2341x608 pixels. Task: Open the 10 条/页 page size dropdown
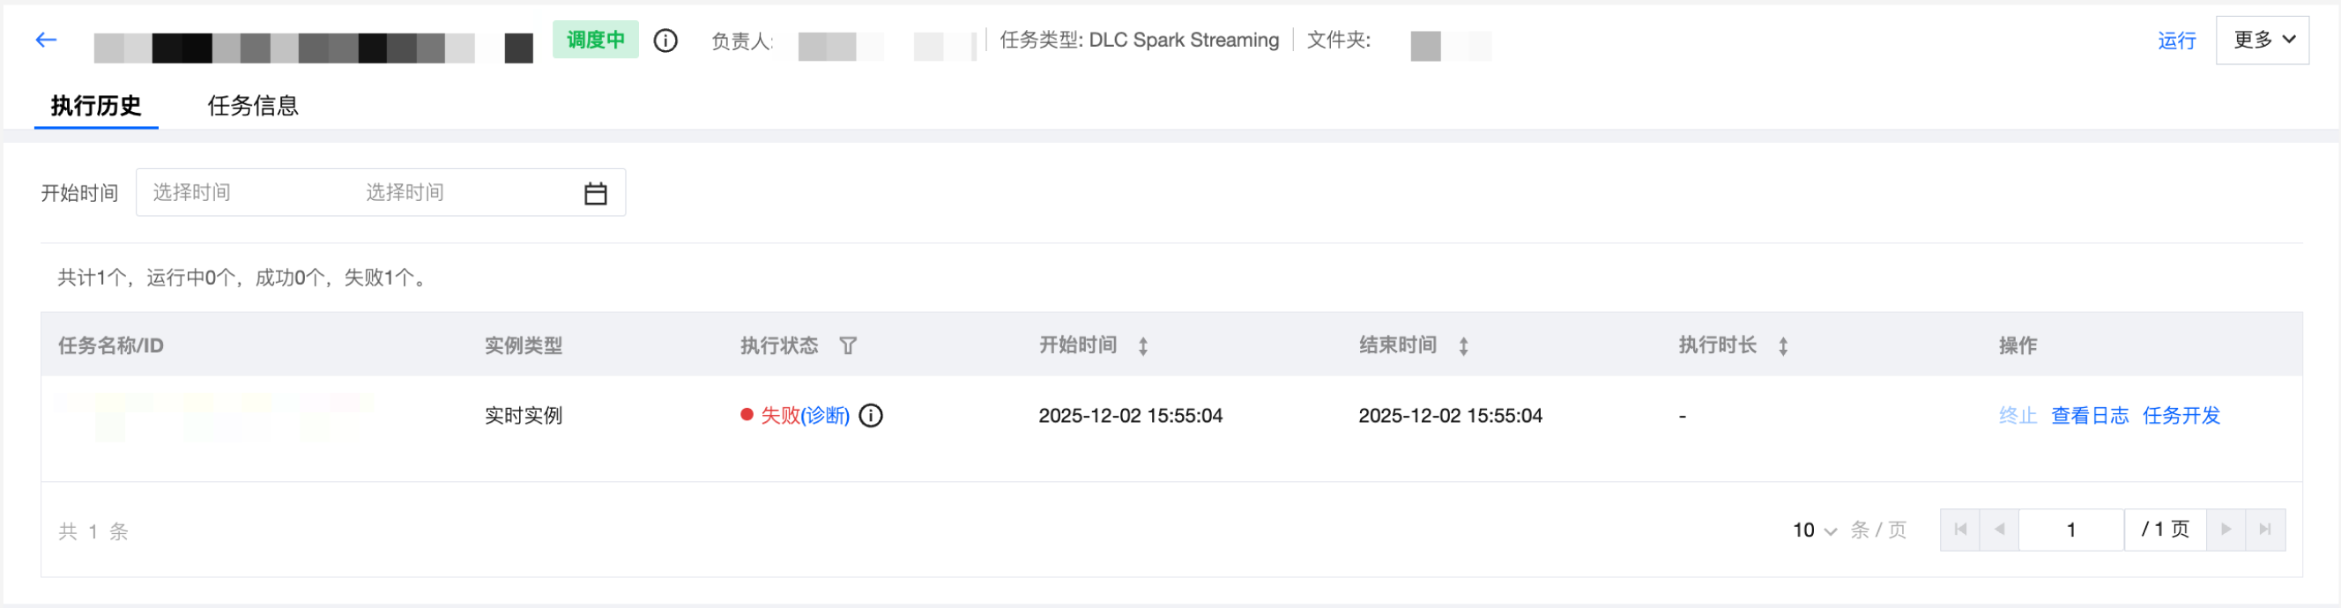[1814, 530]
